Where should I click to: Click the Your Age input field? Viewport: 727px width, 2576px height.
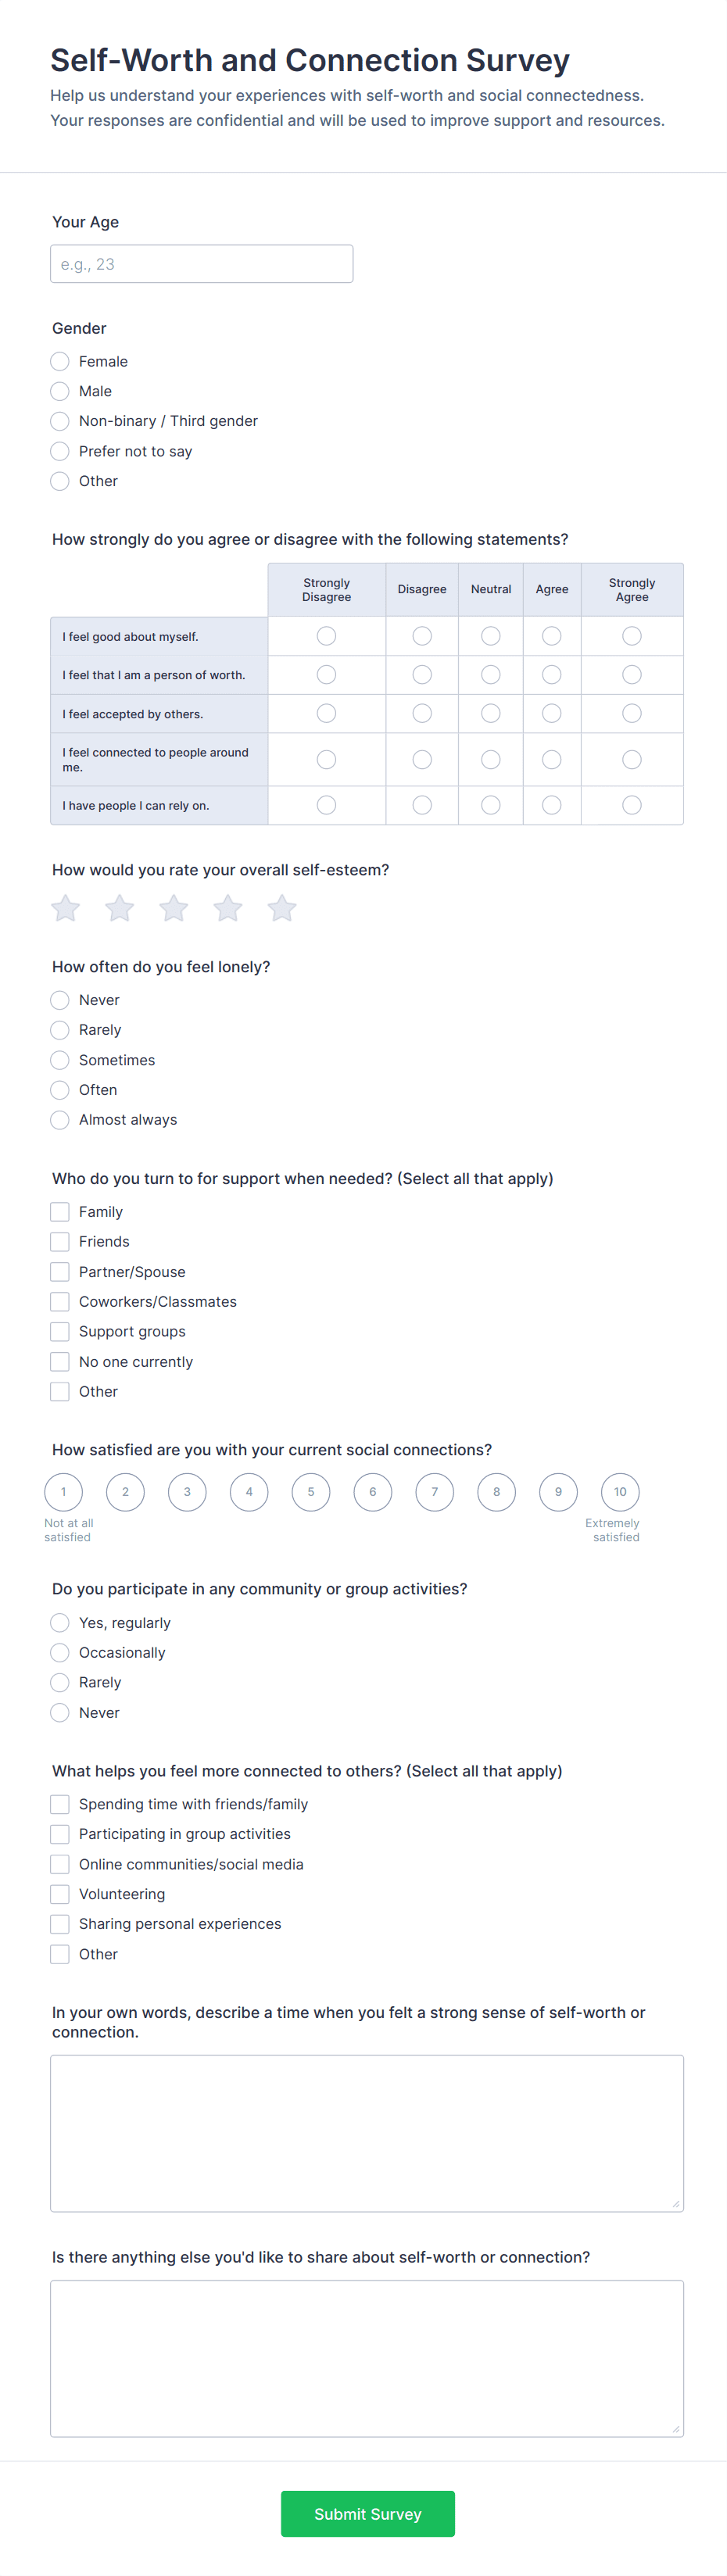tap(202, 264)
